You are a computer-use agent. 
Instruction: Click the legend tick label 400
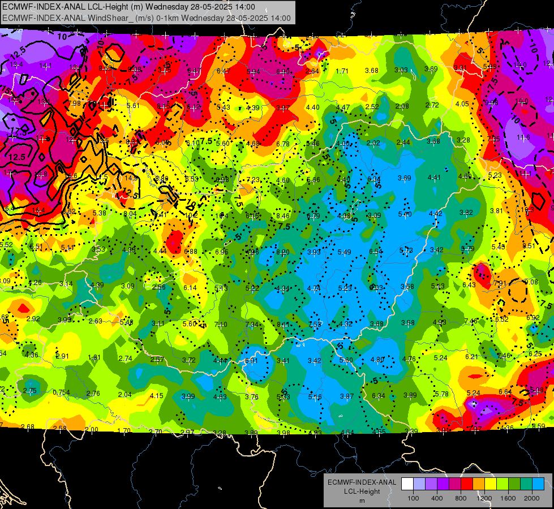pyautogui.click(x=437, y=498)
